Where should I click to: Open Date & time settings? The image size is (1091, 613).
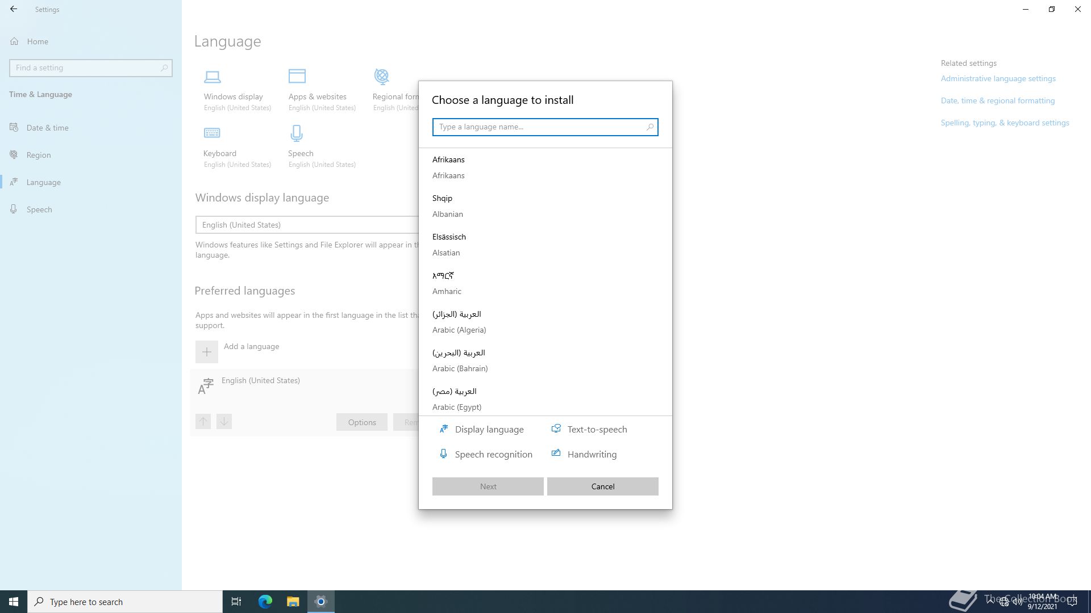point(91,128)
